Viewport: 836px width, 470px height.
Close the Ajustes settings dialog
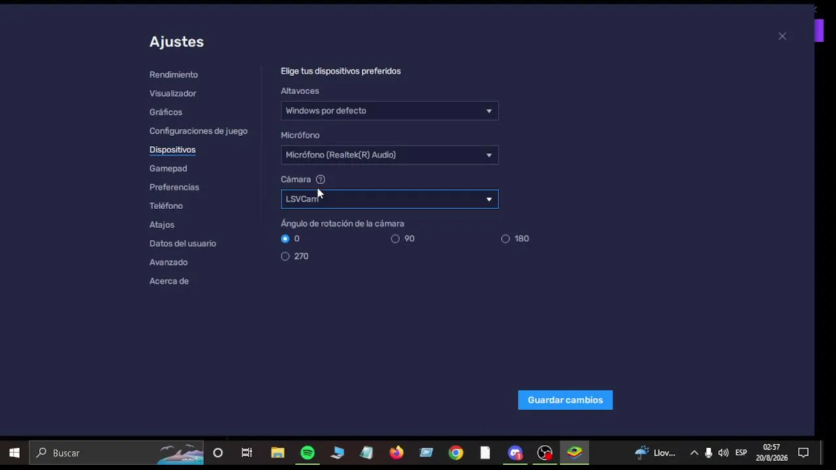(x=782, y=37)
